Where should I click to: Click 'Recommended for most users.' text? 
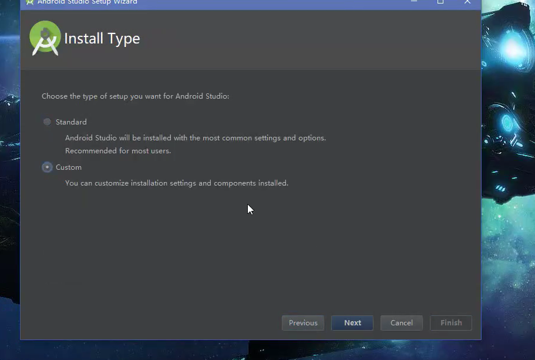pyautogui.click(x=118, y=151)
